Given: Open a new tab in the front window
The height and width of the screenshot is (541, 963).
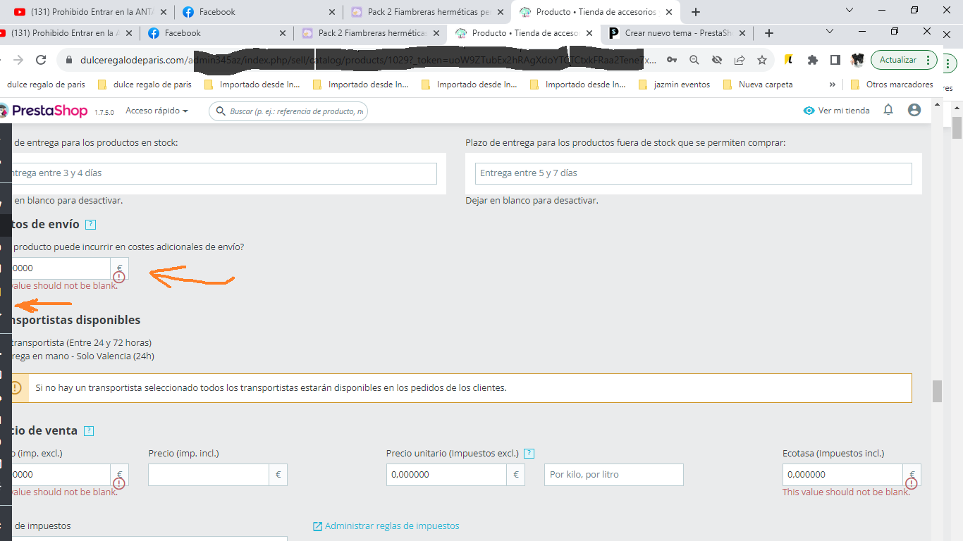Looking at the screenshot, I should pos(769,33).
